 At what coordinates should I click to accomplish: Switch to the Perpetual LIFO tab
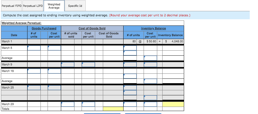click(33, 6)
